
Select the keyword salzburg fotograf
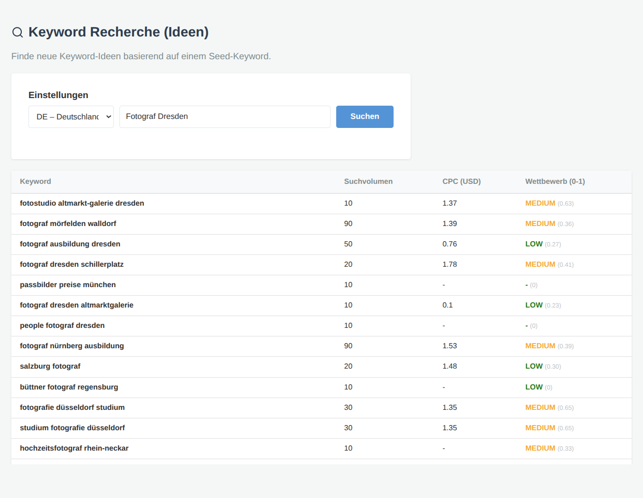point(50,366)
